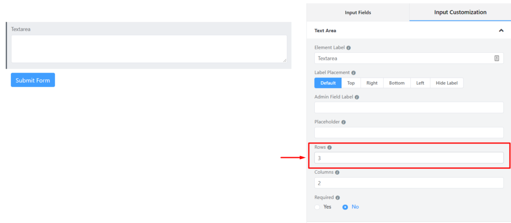
Task: Click the shortcode icon in Element Label field
Action: pyautogui.click(x=497, y=59)
